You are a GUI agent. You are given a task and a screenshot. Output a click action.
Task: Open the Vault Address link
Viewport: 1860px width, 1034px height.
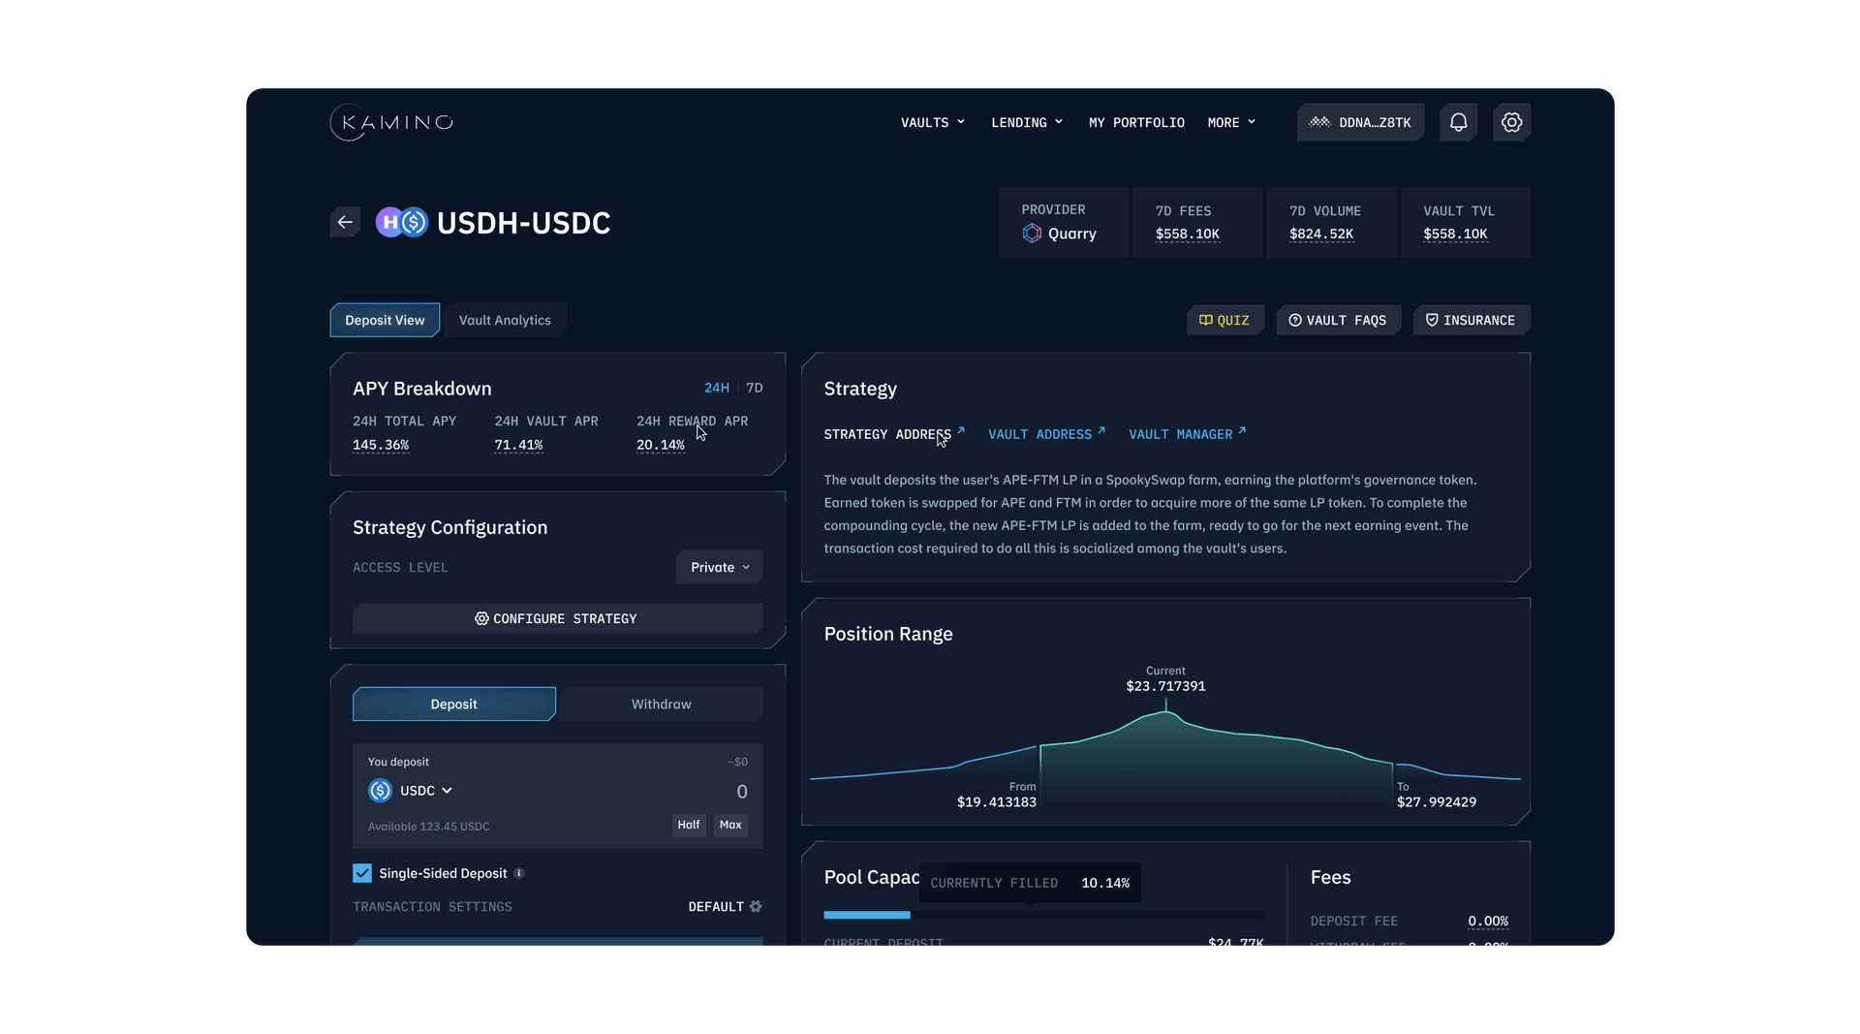(x=1046, y=434)
